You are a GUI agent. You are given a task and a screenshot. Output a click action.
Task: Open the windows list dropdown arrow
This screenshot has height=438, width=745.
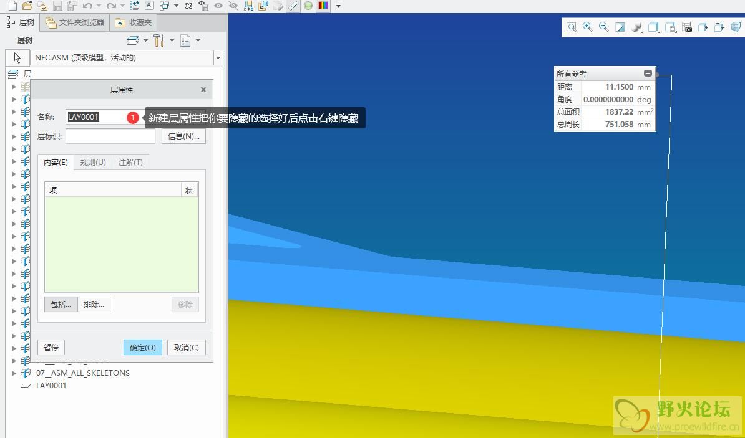pos(176,6)
